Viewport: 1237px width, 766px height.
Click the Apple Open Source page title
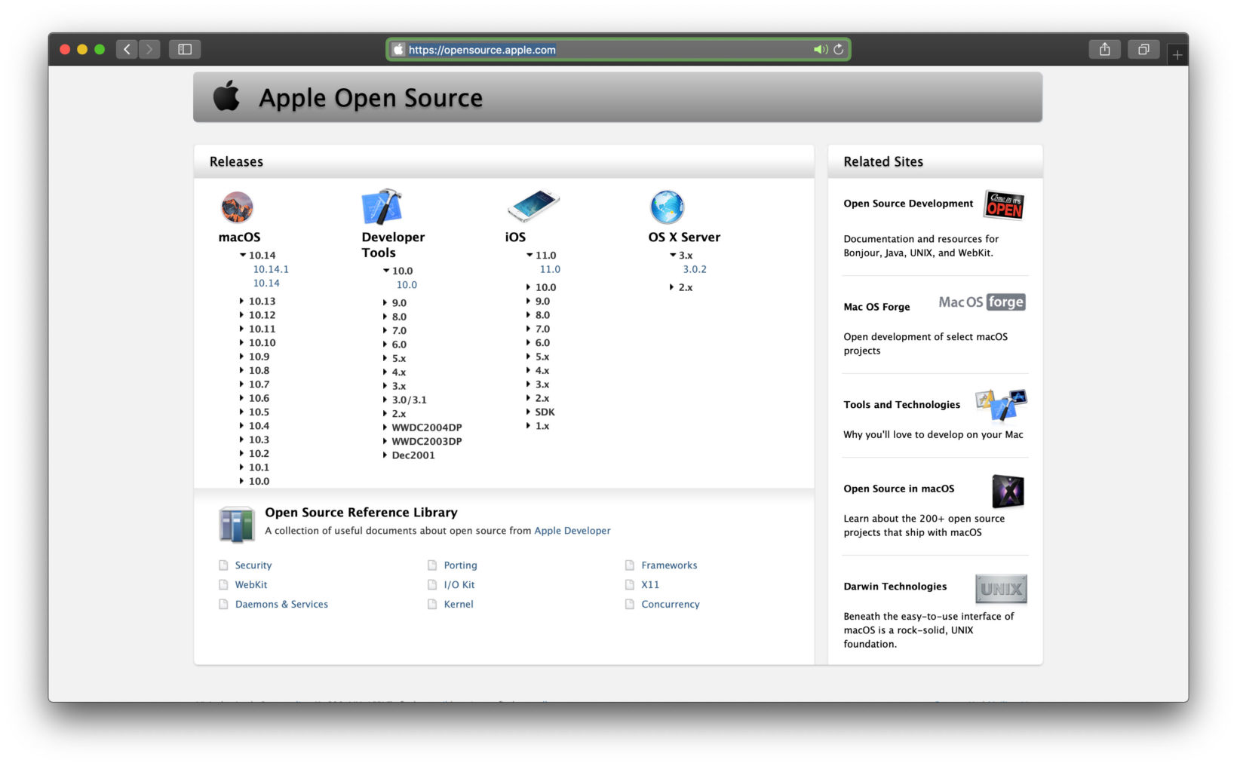[370, 98]
